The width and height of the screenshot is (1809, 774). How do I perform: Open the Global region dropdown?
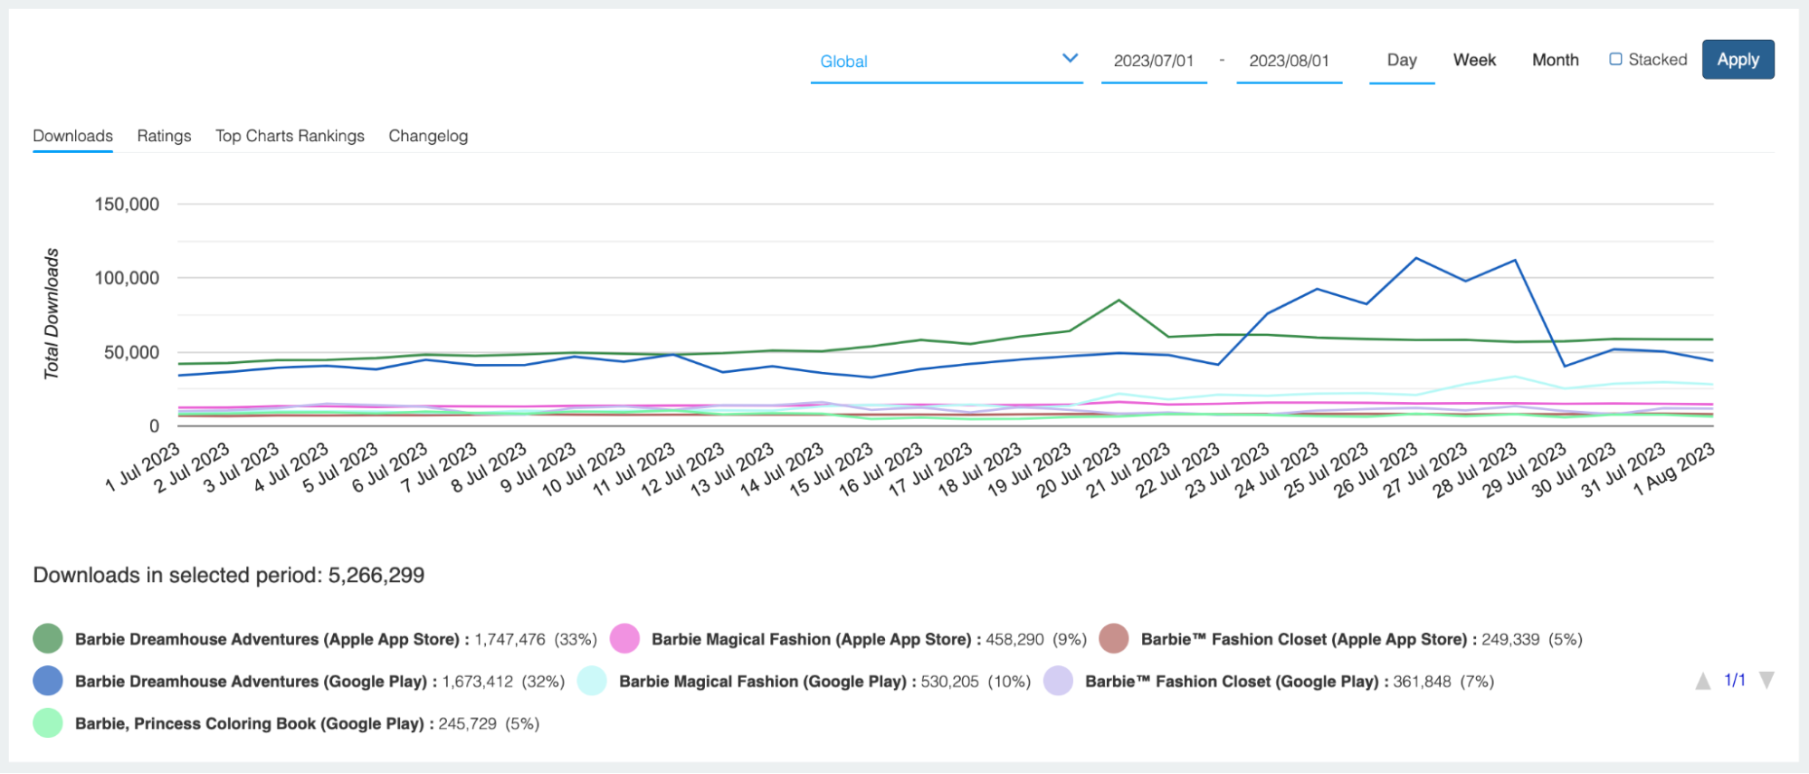point(947,61)
